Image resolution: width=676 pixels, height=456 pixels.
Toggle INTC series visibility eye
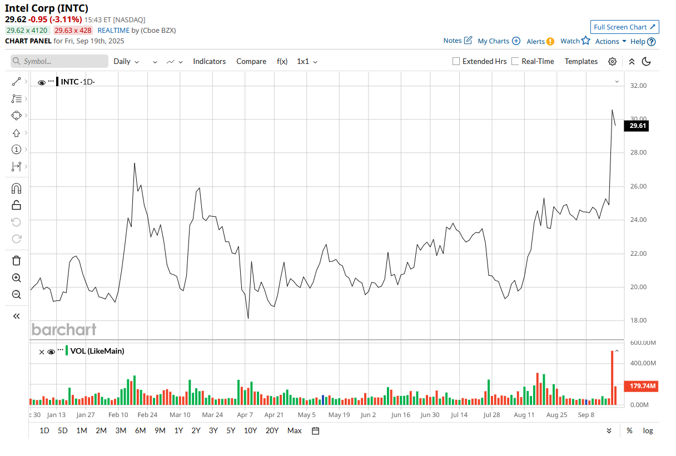41,82
